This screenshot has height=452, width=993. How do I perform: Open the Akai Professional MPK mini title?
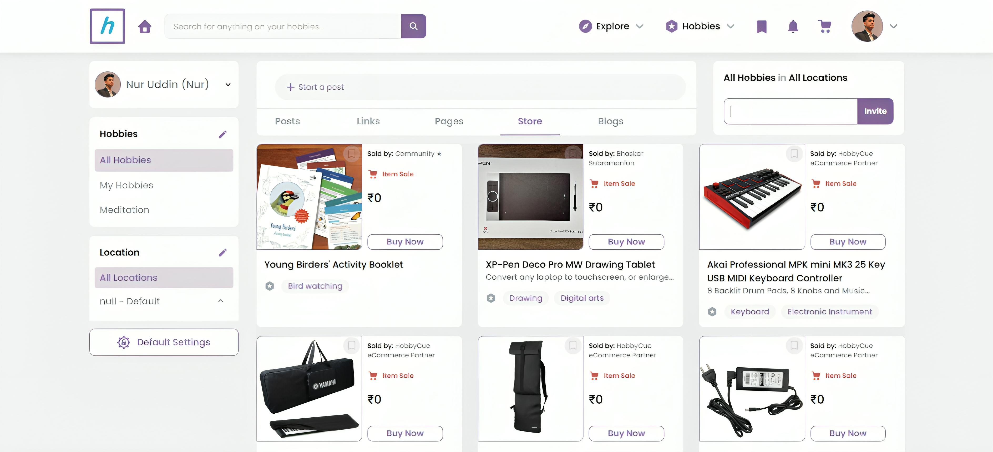point(796,271)
